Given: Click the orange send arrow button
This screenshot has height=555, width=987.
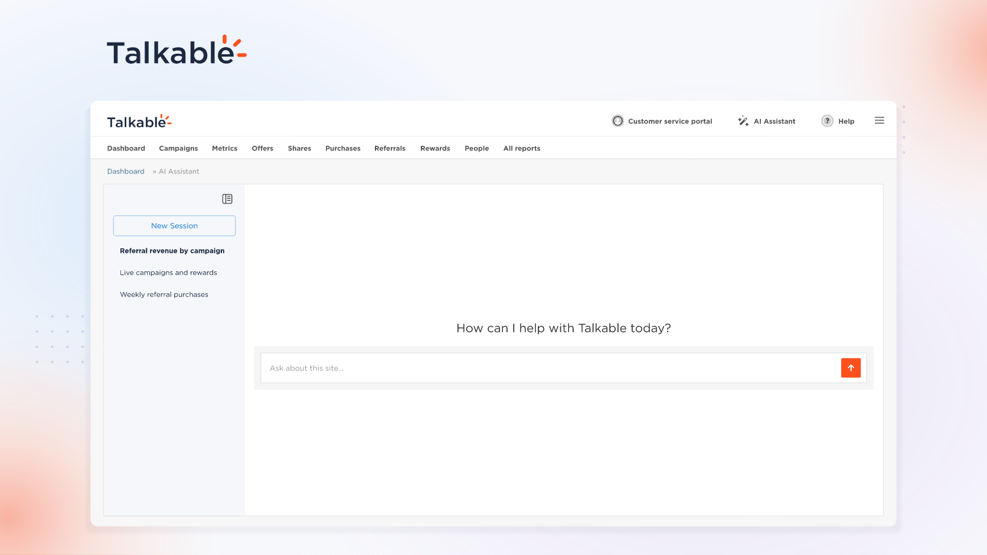Looking at the screenshot, I should tap(851, 368).
